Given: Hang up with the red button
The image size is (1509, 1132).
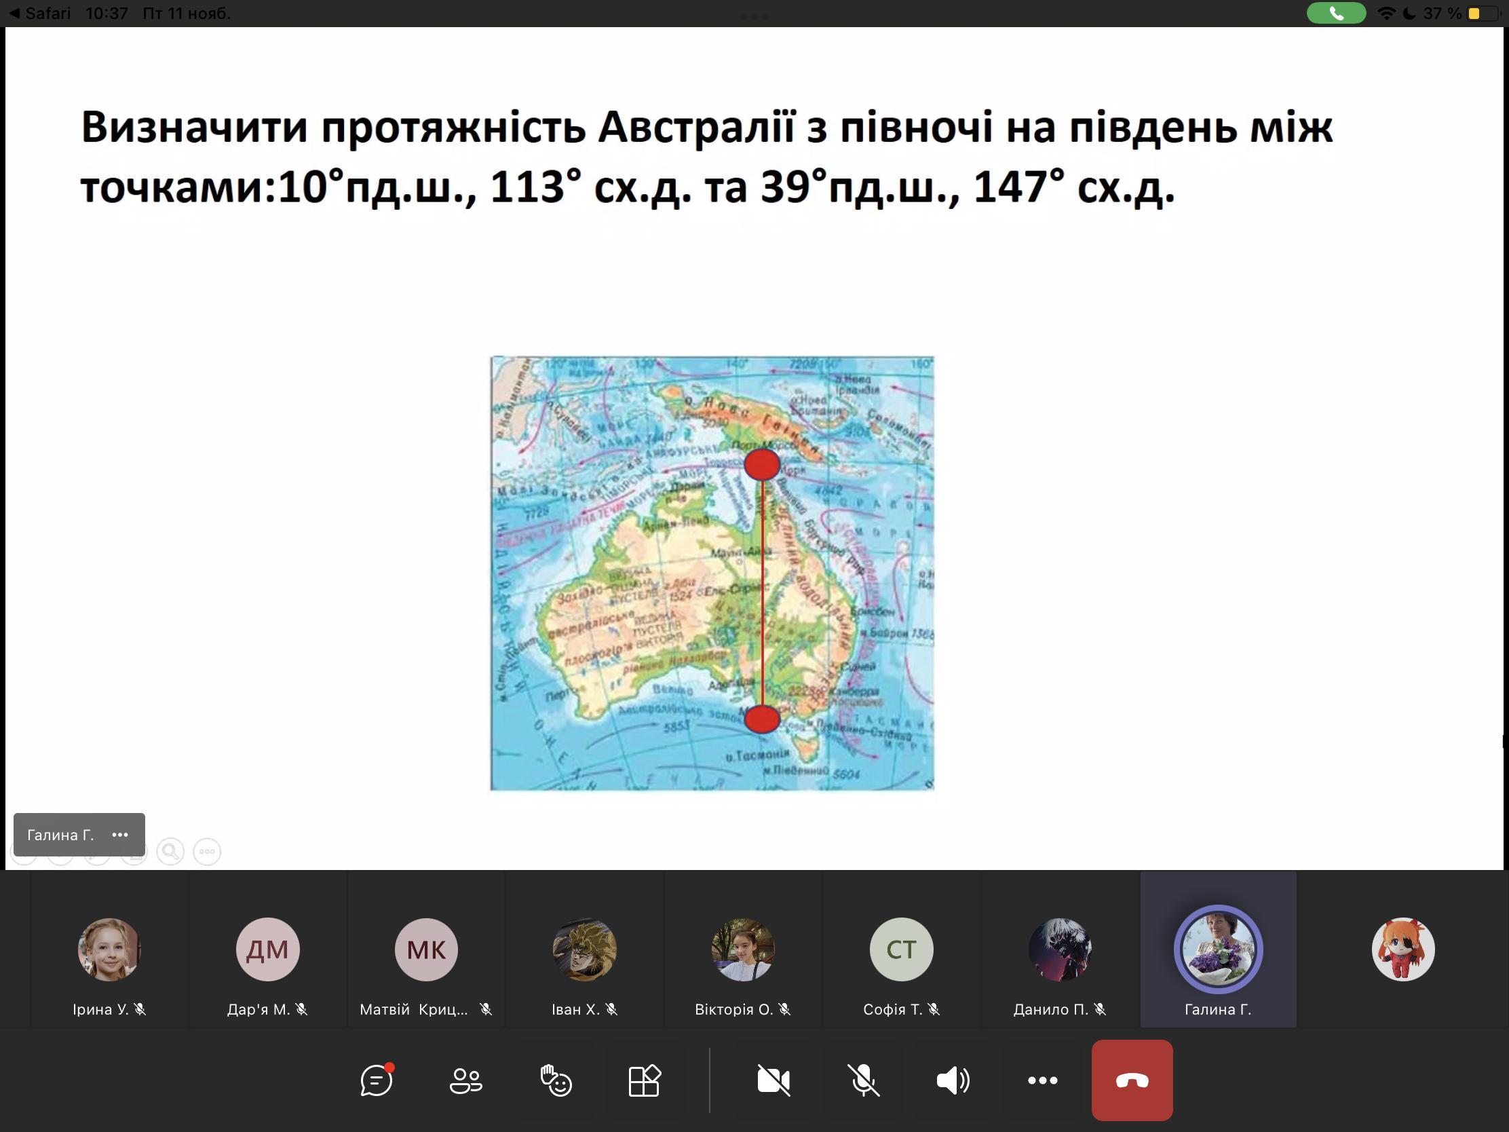Looking at the screenshot, I should click(x=1132, y=1080).
